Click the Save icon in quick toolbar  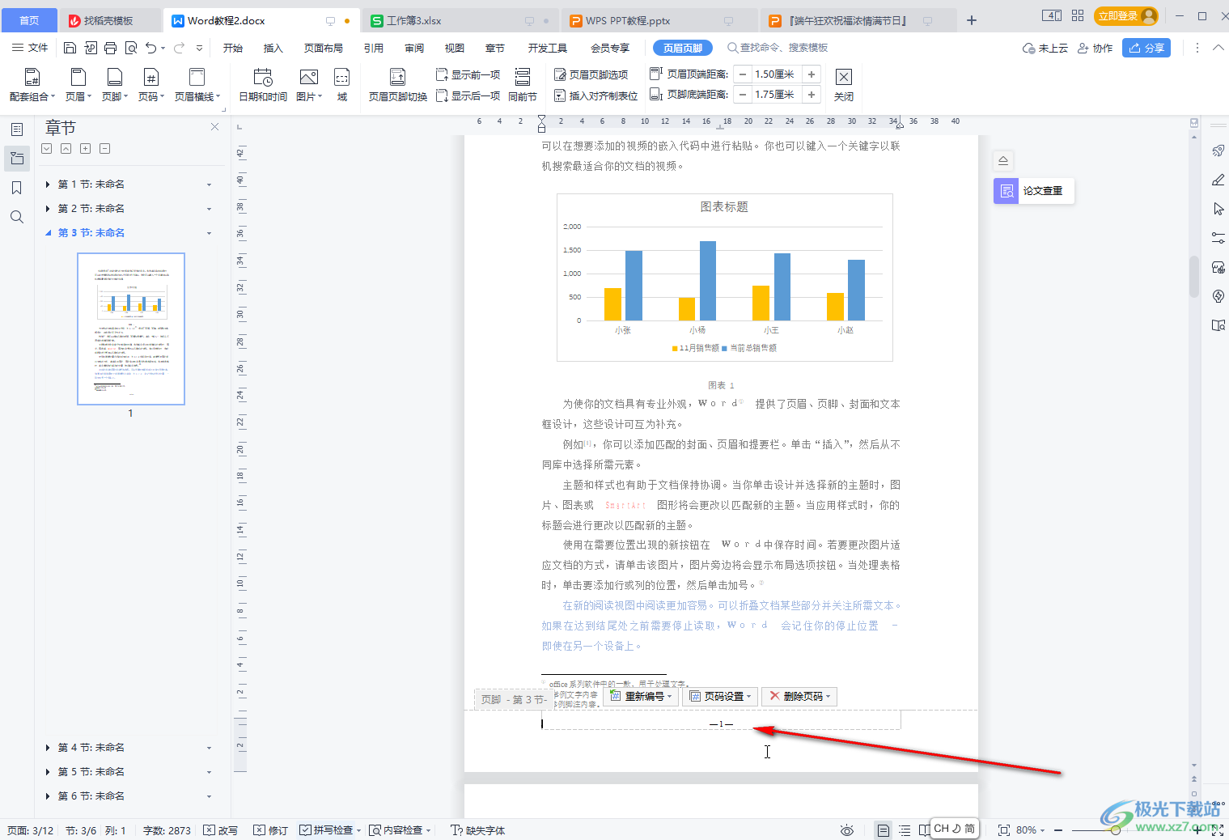click(70, 48)
